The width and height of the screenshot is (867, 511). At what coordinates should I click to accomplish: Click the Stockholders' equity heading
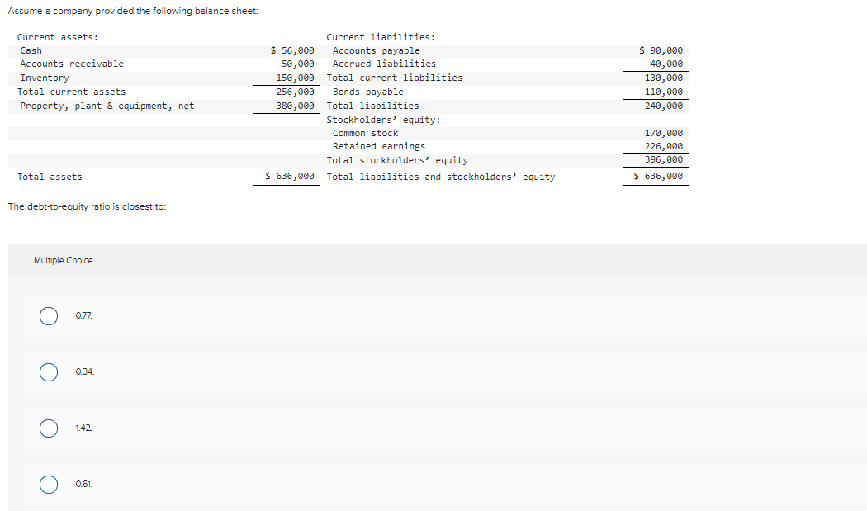[383, 120]
